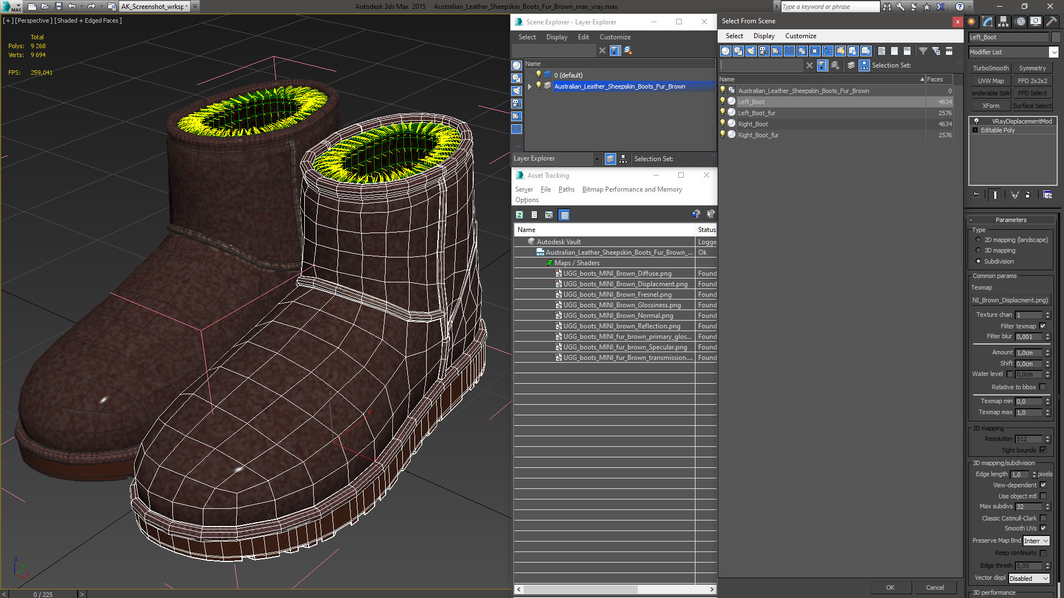The width and height of the screenshot is (1064, 598).
Task: Click OK button in Select From Scene
Action: pos(890,587)
